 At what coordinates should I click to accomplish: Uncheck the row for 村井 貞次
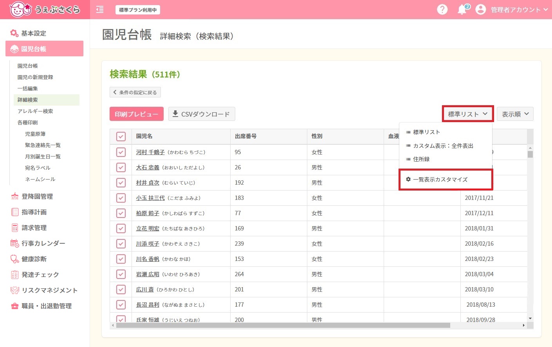(x=121, y=183)
